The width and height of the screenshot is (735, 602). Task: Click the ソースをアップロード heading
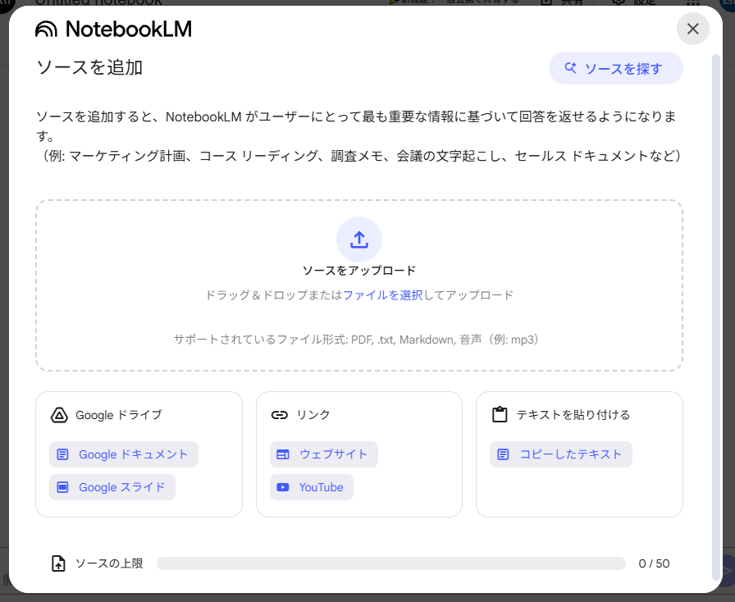click(359, 271)
